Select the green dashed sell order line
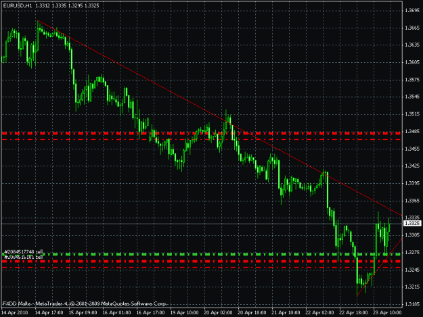The image size is (423, 317). pyautogui.click(x=202, y=254)
